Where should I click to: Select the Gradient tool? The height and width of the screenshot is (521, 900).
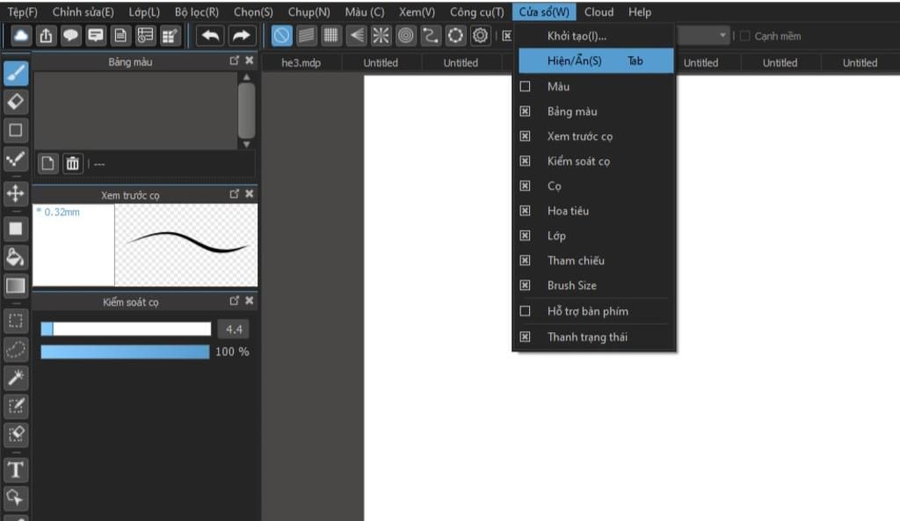pos(16,286)
